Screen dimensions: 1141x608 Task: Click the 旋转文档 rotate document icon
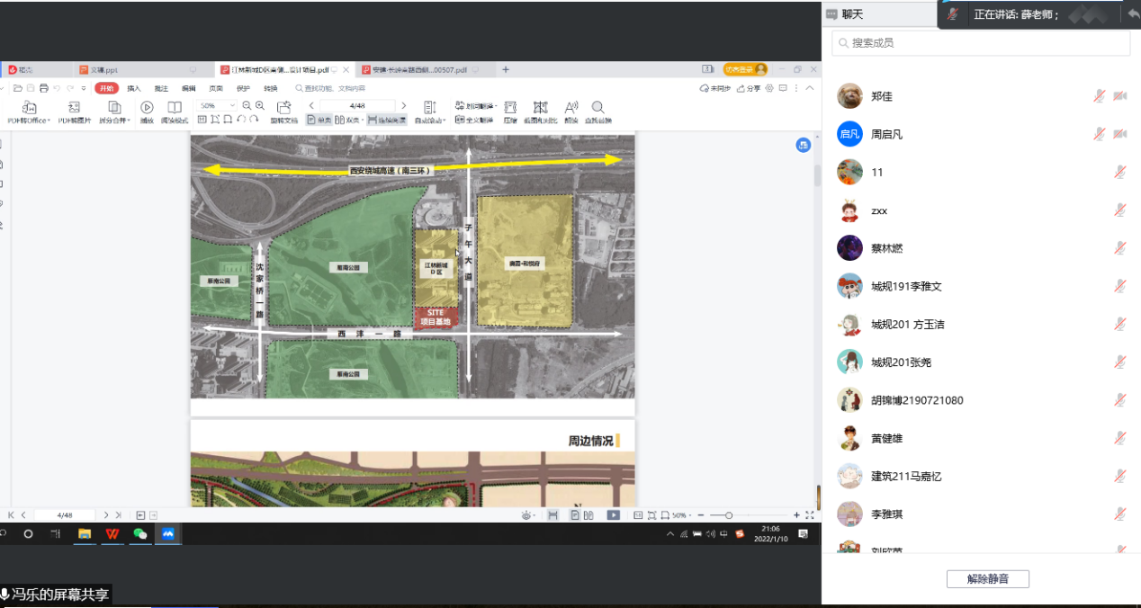(284, 108)
